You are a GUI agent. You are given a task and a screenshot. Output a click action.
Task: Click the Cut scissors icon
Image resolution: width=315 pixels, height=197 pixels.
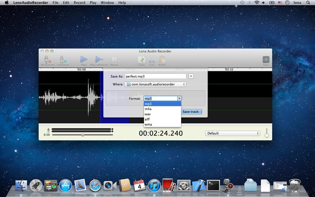(152, 59)
